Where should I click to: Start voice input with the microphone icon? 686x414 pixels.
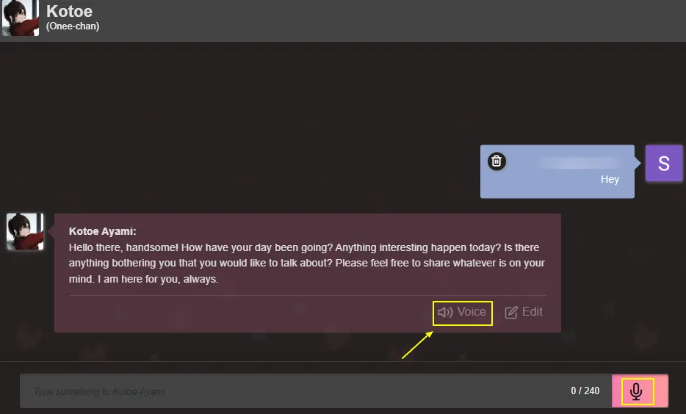(x=636, y=391)
